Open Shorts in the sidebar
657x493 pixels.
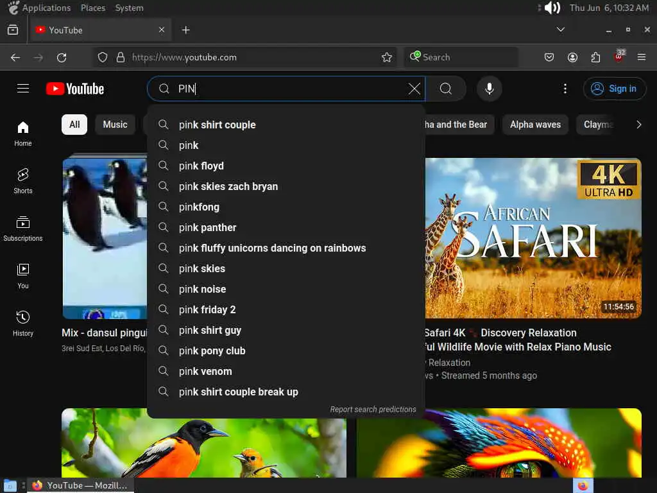click(23, 182)
